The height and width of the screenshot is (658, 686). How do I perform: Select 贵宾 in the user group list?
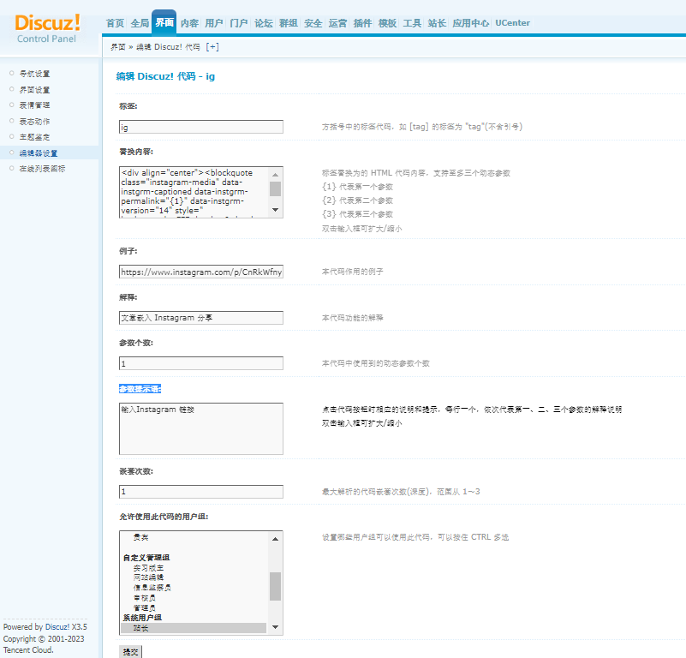coord(140,537)
